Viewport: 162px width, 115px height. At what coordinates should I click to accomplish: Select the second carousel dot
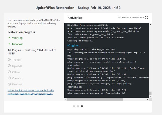coord(78,106)
